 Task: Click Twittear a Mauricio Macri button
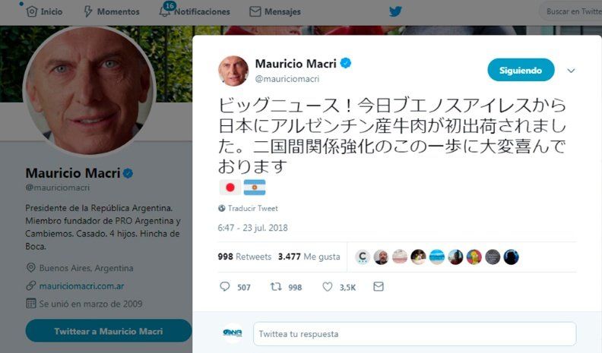click(108, 331)
